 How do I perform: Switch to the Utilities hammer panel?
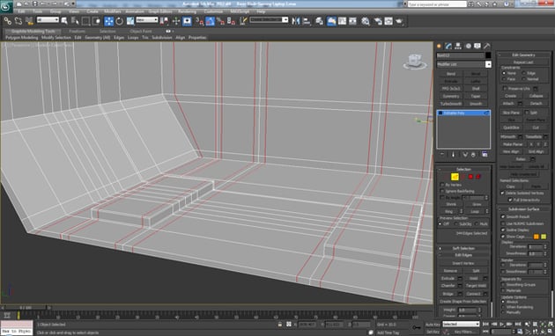point(487,46)
